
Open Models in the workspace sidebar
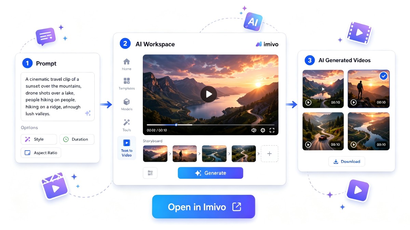pos(126,104)
